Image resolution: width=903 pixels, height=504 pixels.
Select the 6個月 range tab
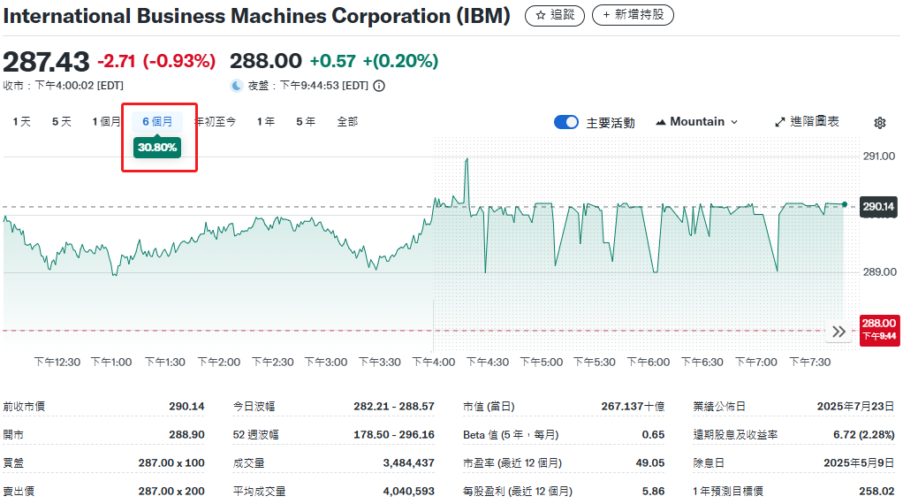pyautogui.click(x=157, y=121)
